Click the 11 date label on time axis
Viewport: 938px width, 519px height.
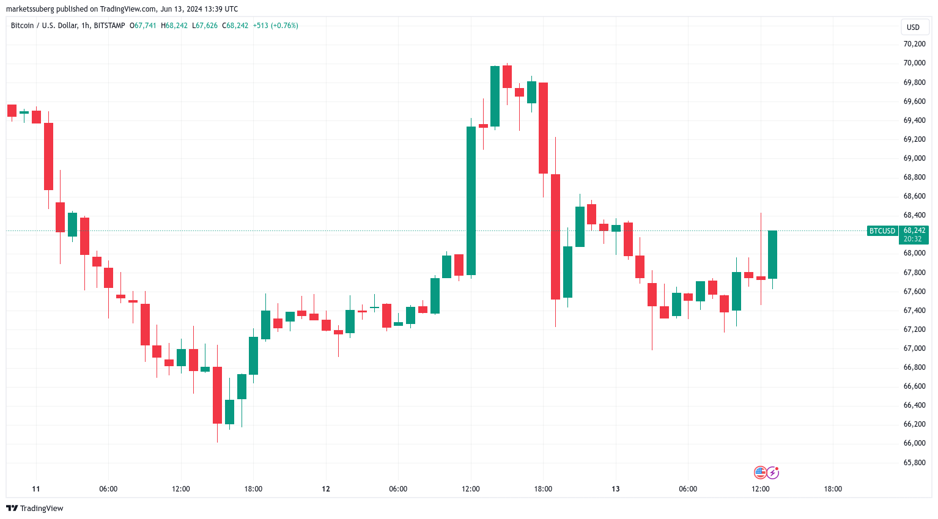point(36,488)
